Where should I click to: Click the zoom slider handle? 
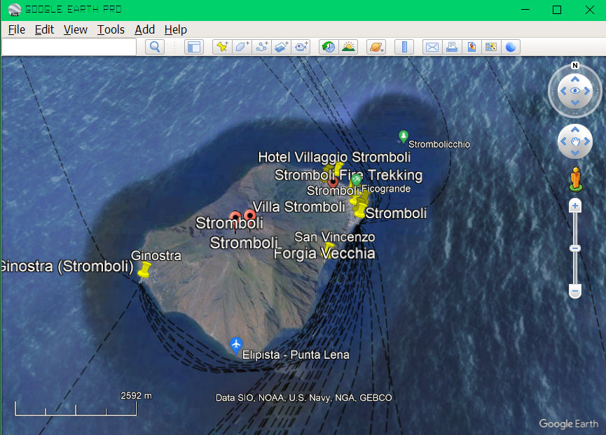tap(575, 248)
